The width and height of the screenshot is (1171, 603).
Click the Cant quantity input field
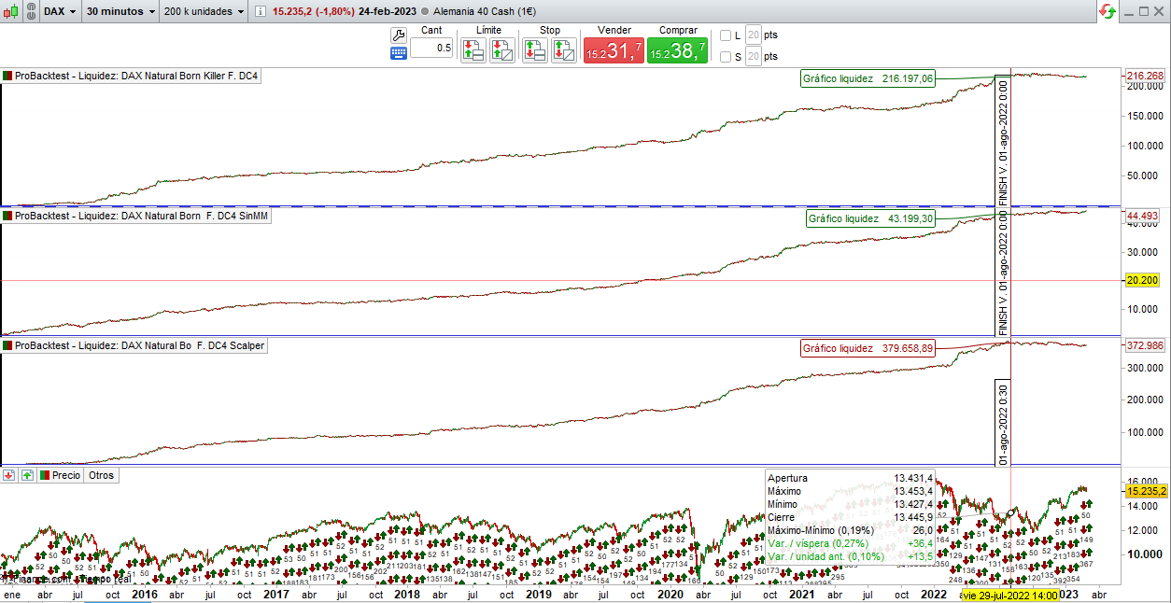(x=431, y=48)
